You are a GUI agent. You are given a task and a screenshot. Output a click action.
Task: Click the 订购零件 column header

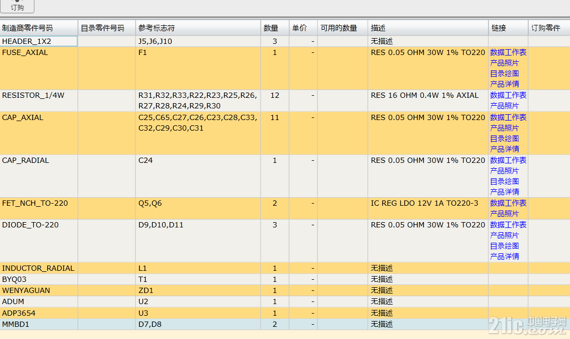point(549,28)
